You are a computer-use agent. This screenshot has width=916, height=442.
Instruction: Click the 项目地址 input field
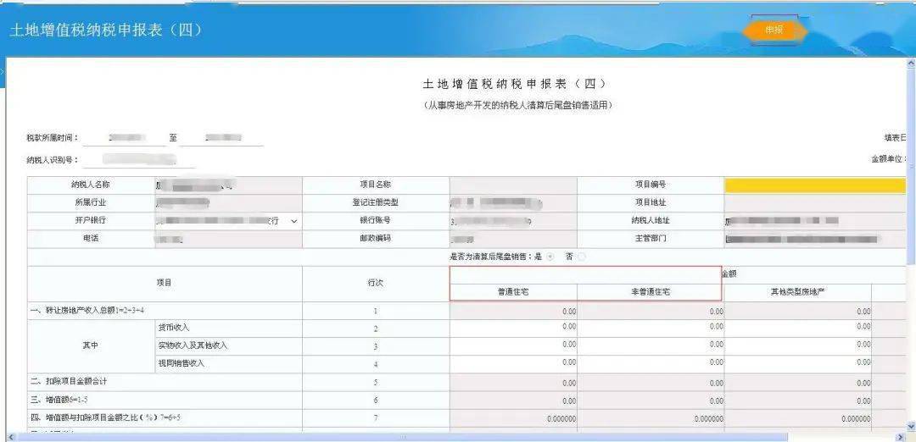(817, 203)
